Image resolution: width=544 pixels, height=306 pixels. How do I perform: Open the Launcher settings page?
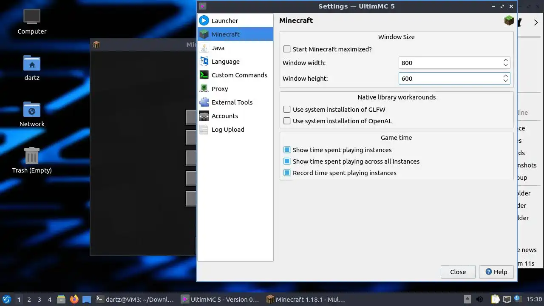tap(235, 20)
